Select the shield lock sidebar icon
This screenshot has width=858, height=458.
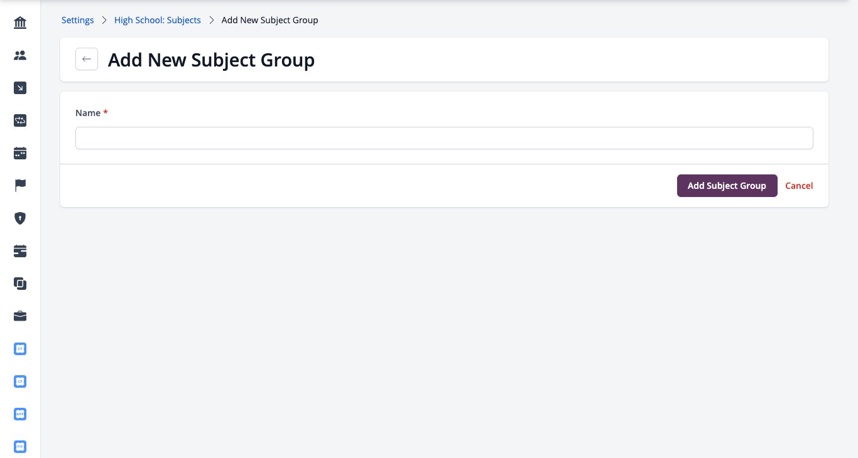point(20,218)
